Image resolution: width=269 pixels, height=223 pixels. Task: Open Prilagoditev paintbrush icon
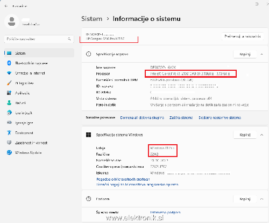[9, 83]
